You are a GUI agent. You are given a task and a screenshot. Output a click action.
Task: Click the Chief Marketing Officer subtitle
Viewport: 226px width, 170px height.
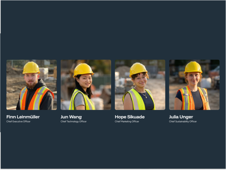pyautogui.click(x=127, y=122)
